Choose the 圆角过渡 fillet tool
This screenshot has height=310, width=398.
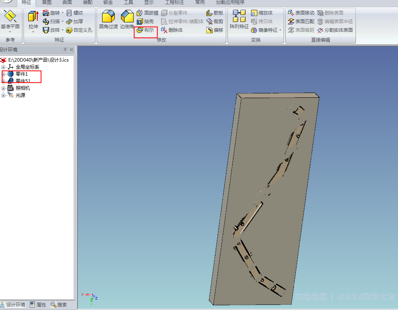point(108,20)
